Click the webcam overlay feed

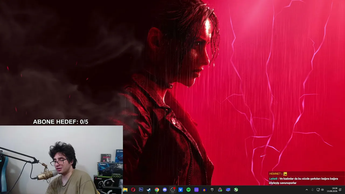pyautogui.click(x=61, y=160)
